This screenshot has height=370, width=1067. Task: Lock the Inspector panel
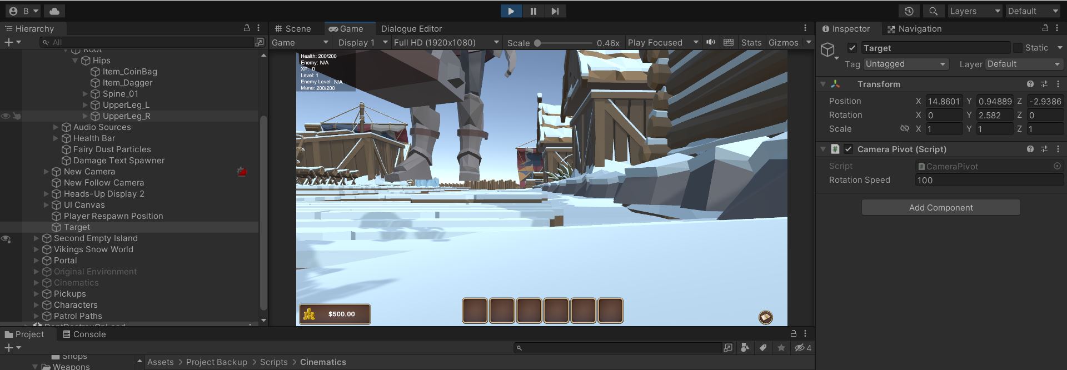tap(1045, 28)
